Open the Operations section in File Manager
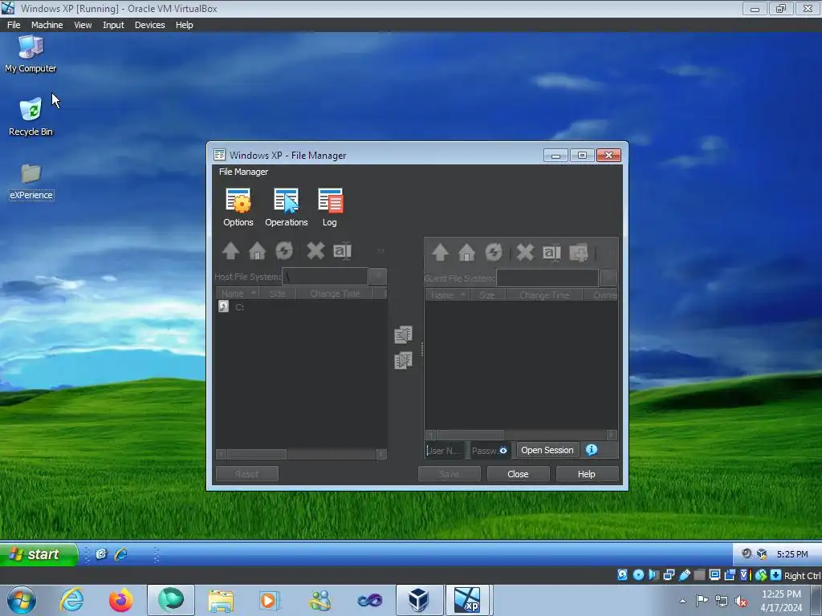The width and height of the screenshot is (822, 616). [287, 208]
